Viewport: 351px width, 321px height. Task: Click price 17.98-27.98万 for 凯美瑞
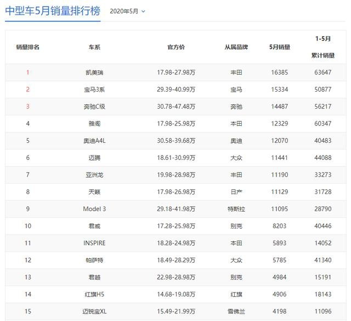[176, 73]
